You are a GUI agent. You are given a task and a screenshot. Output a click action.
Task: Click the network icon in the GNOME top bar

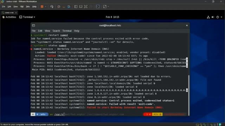[208, 17]
